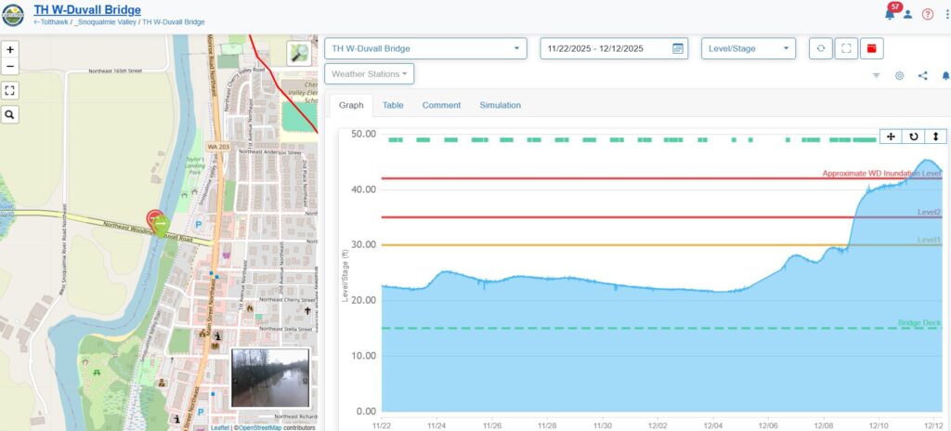
Task: Toggle chart panel fullscreen mode
Action: (x=846, y=48)
